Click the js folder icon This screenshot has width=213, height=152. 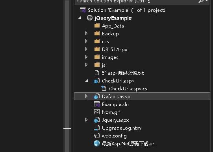tap(97, 65)
